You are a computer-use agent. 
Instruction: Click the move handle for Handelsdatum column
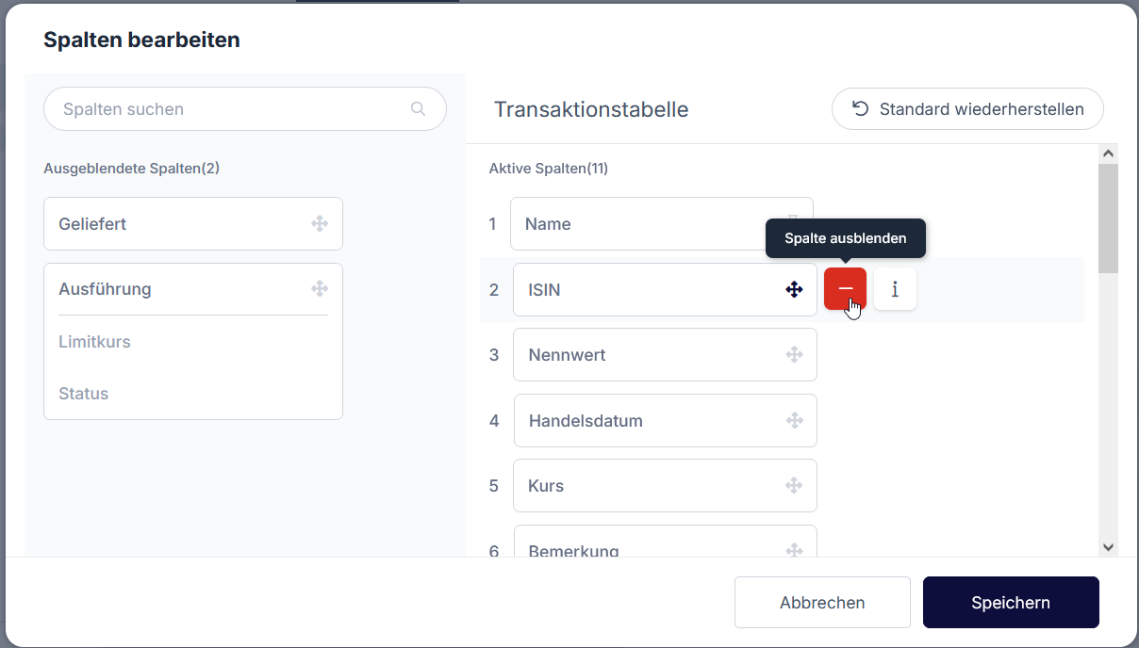[x=794, y=420]
